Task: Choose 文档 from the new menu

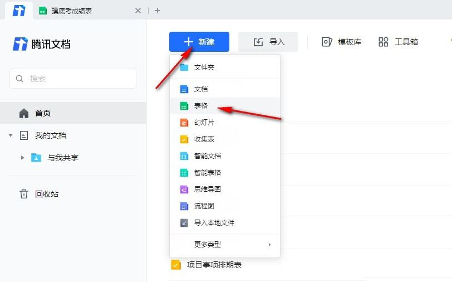Action: click(x=225, y=89)
